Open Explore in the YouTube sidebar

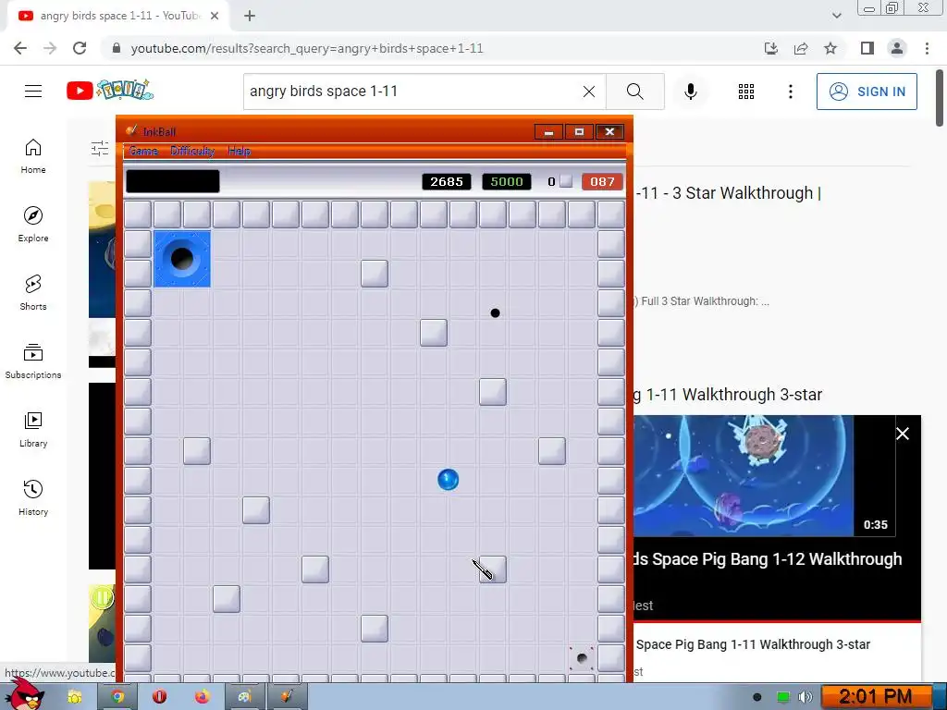click(x=33, y=225)
